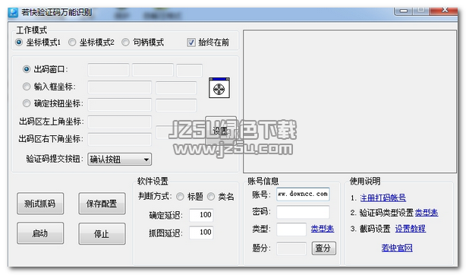Image resolution: width=466 pixels, height=275 pixels.
Task: Click the first 出码窗口 text field
Action: click(109, 70)
